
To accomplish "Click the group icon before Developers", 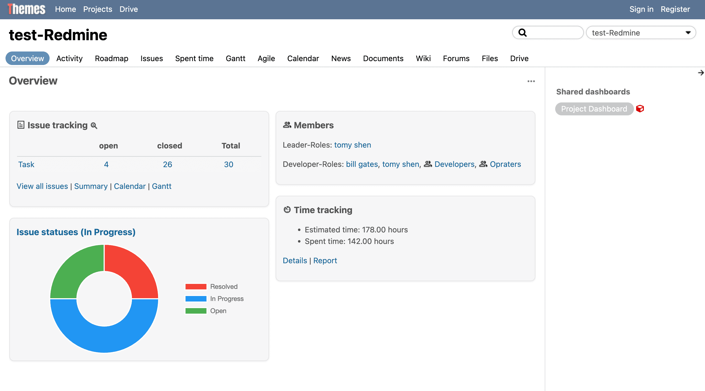I will 427,164.
